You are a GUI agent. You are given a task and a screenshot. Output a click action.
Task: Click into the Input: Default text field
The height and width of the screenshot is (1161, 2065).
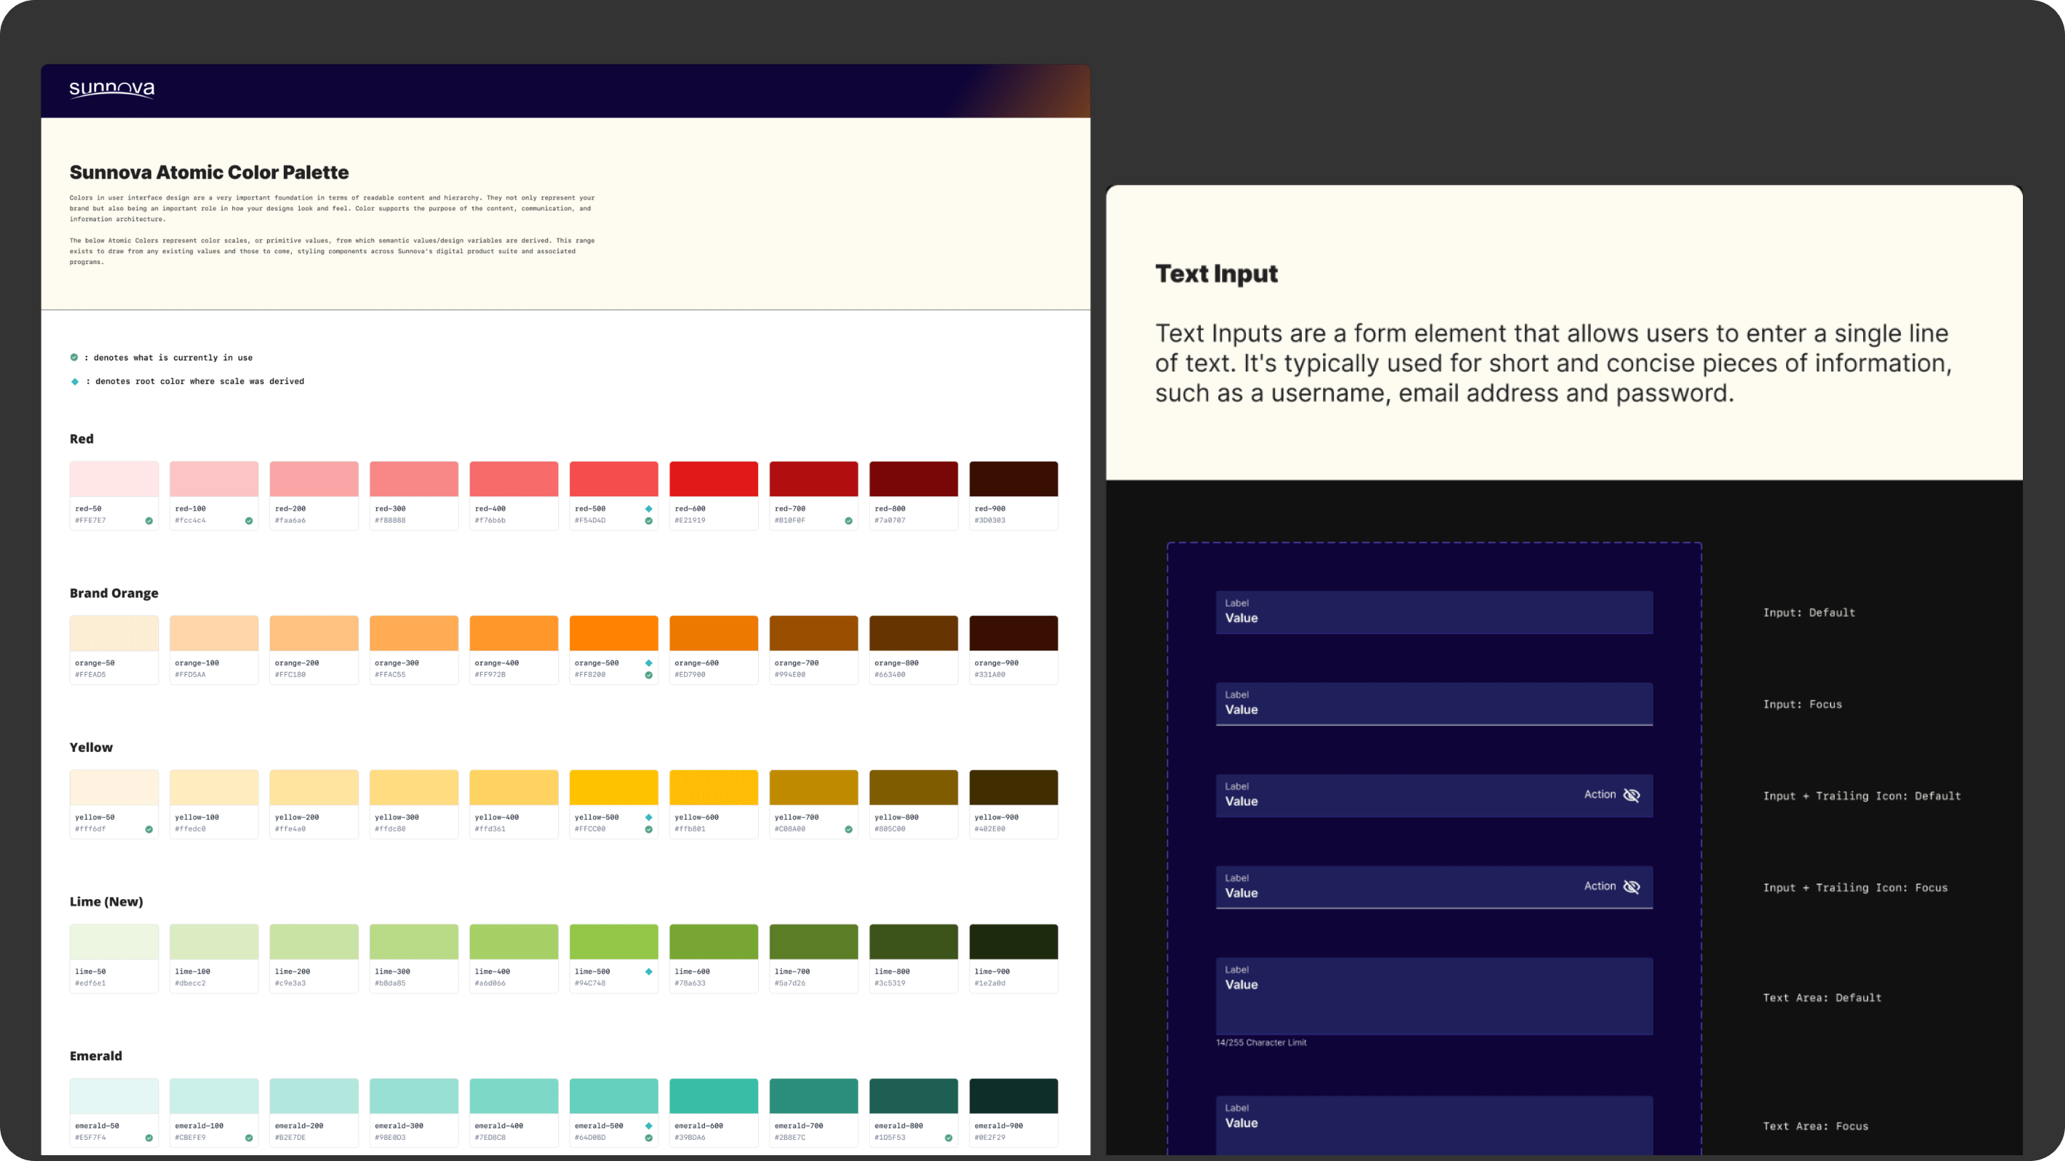coord(1433,612)
